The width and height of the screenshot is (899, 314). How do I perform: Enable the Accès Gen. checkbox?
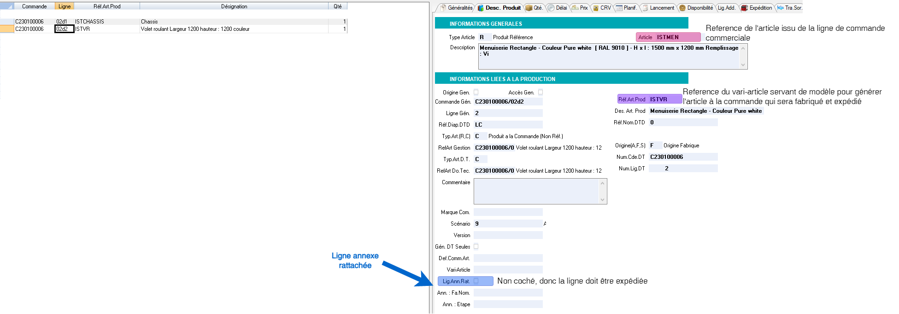point(541,92)
